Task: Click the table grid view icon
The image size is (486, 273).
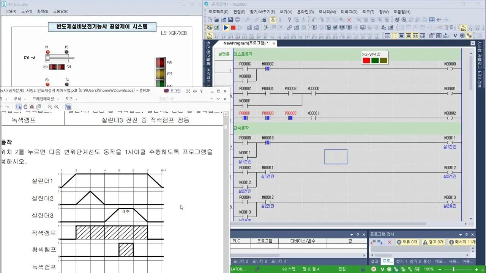Action: point(432,20)
